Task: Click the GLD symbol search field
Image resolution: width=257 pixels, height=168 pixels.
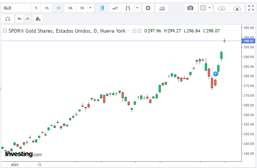Action: pyautogui.click(x=16, y=8)
